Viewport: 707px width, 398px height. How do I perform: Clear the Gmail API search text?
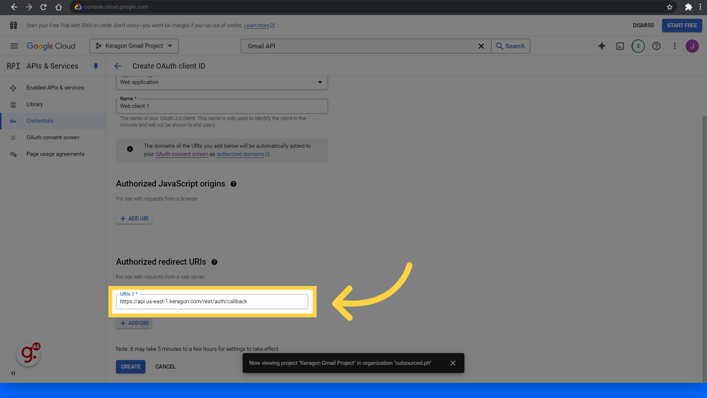tap(481, 46)
